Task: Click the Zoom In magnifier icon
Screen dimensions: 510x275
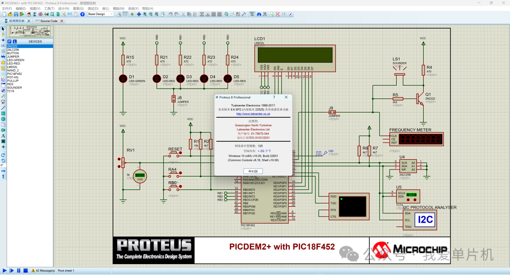Action: coord(145,14)
